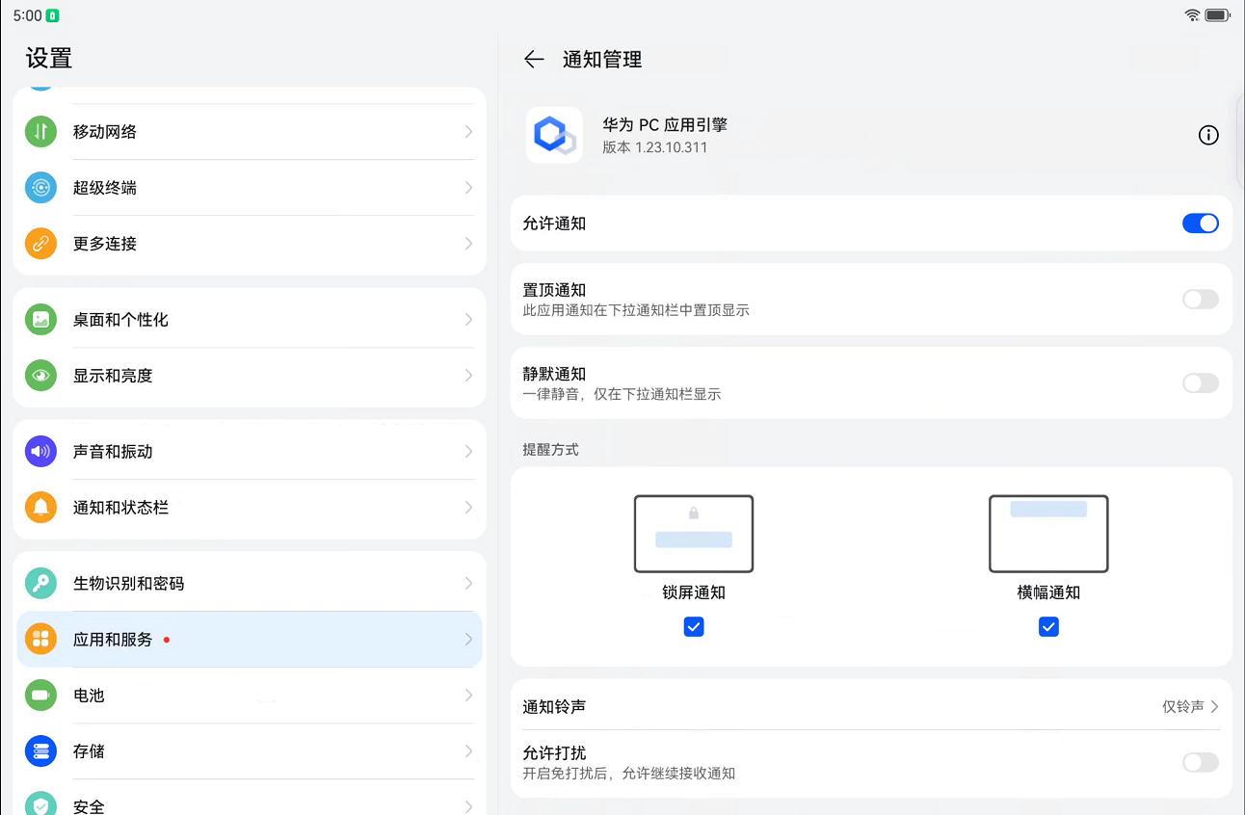Click chevron beside 生物识别和密码
The width and height of the screenshot is (1245, 815).
(468, 584)
